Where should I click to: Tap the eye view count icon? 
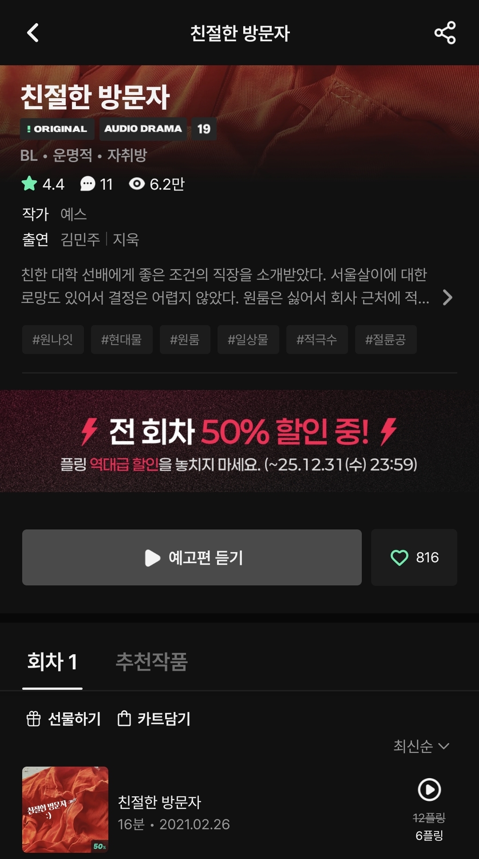coord(137,183)
